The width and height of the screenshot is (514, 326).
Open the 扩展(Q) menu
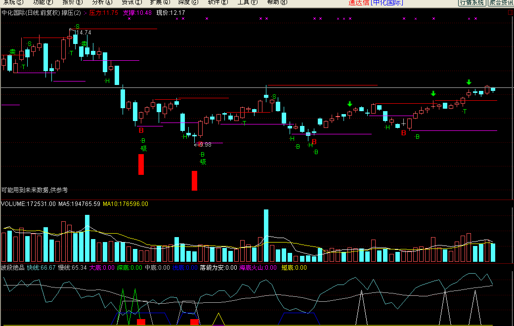coord(160,2)
